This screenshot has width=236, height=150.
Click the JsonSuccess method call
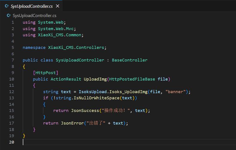pos(85,111)
